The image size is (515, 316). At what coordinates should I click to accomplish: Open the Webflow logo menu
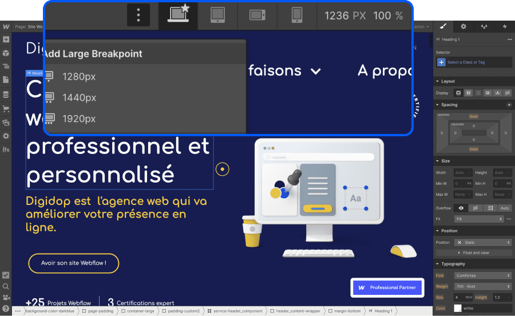coord(6,26)
